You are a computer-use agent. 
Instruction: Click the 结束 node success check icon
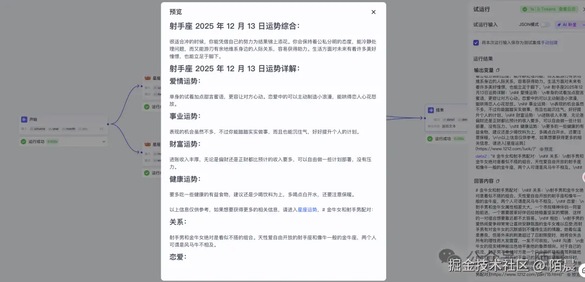pos(430,139)
